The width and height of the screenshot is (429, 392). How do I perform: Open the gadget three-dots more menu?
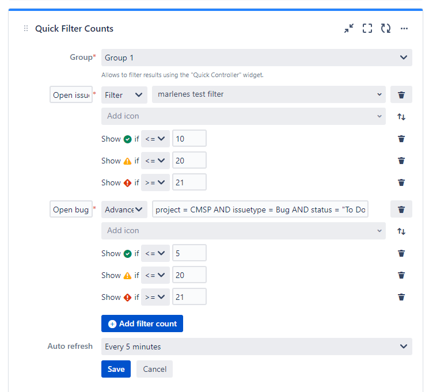tap(404, 28)
